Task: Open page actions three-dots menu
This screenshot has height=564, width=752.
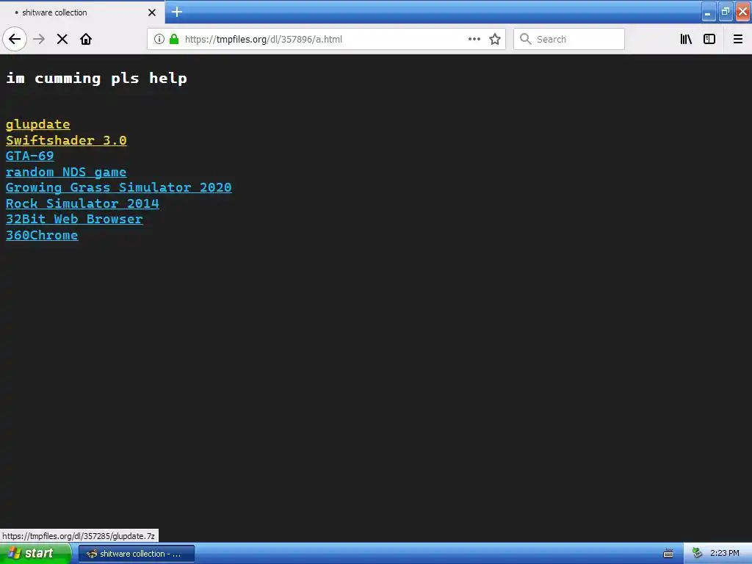Action: (474, 40)
